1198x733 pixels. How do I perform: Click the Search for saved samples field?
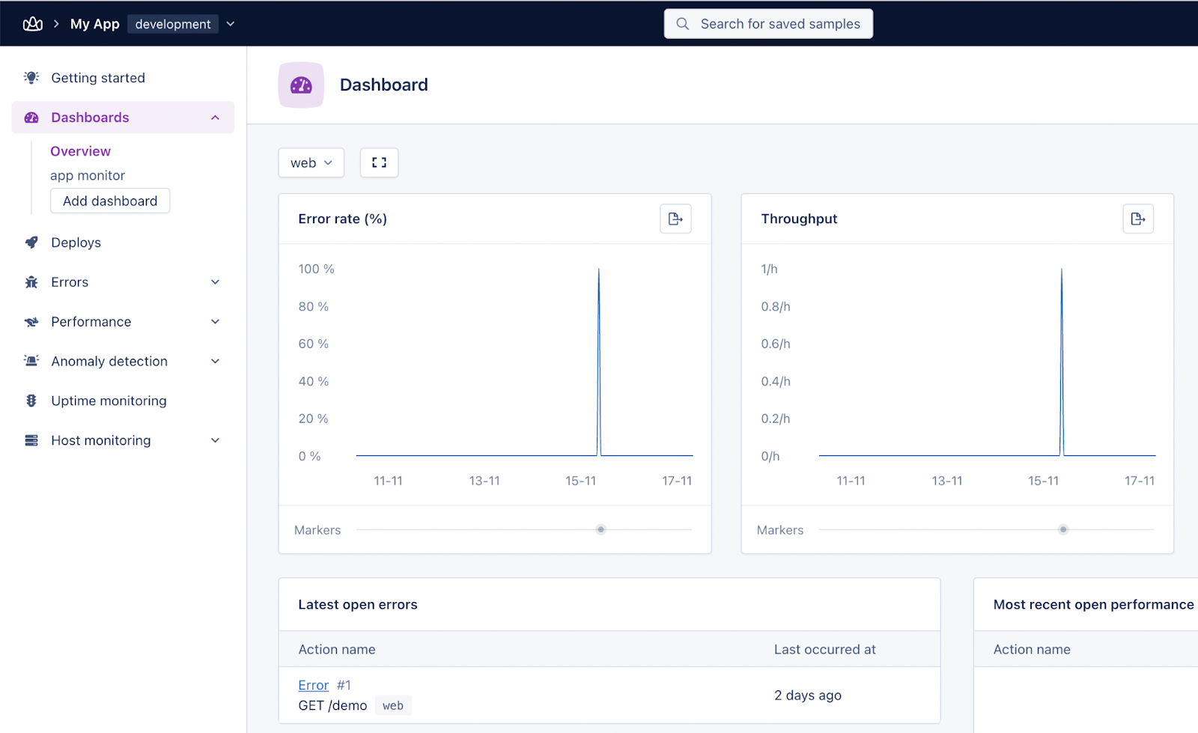pos(767,23)
